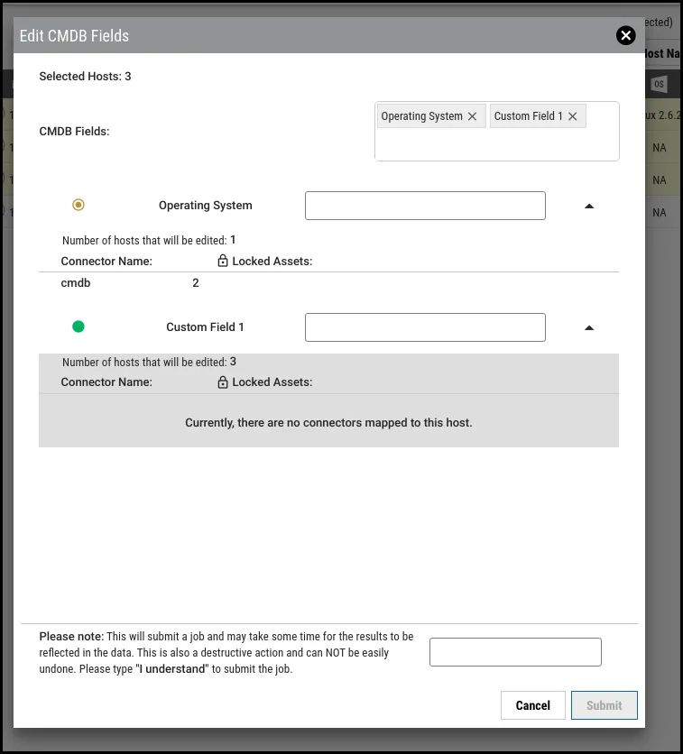The width and height of the screenshot is (683, 754).
Task: Click the Submit button
Action: [x=605, y=705]
